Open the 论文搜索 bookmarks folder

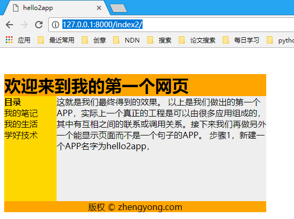pyautogui.click(x=197, y=40)
